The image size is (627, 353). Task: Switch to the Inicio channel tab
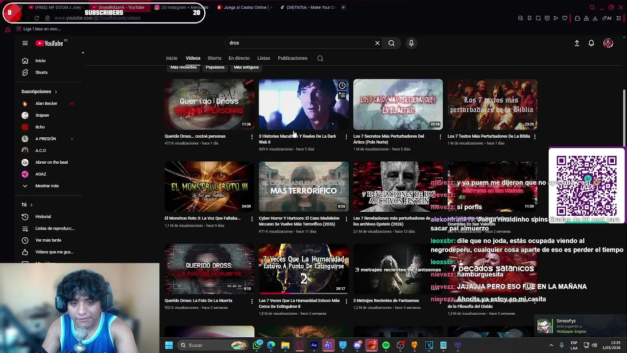[x=171, y=58]
